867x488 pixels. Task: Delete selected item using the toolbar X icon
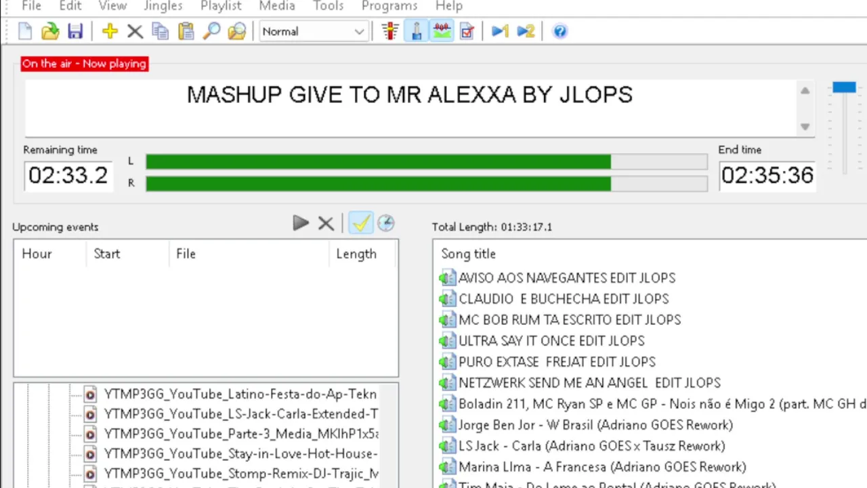coord(135,31)
